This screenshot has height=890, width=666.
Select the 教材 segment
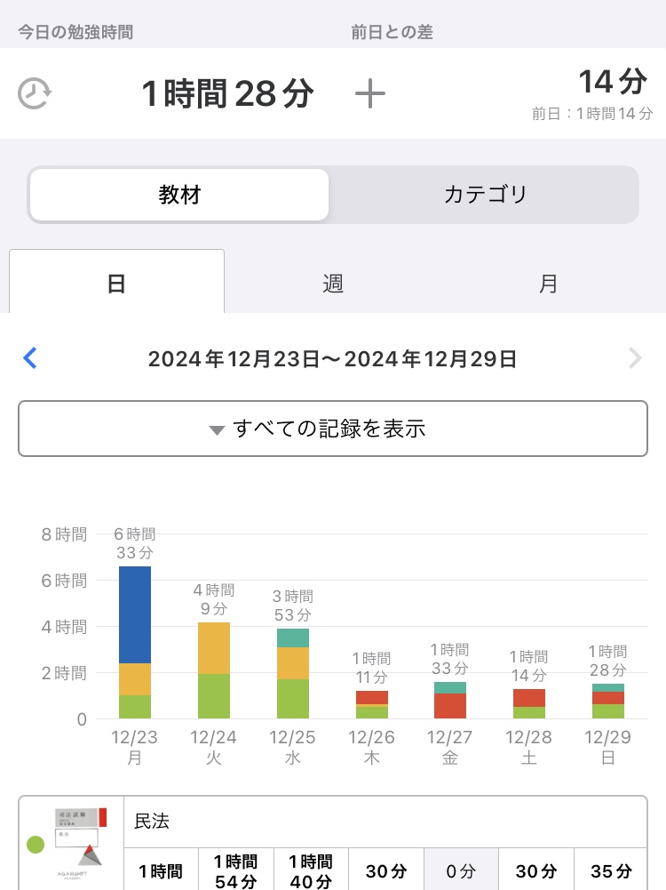(x=179, y=195)
